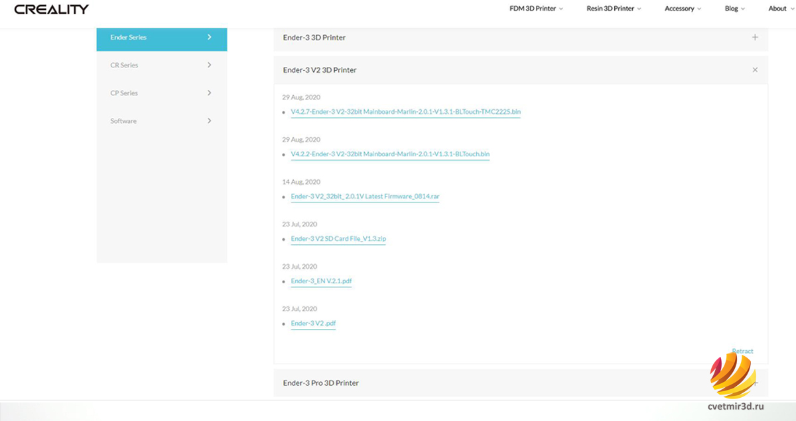The height and width of the screenshot is (421, 796).
Task: Expand the Ender-3 3D Printer plus icon
Action: coord(755,38)
